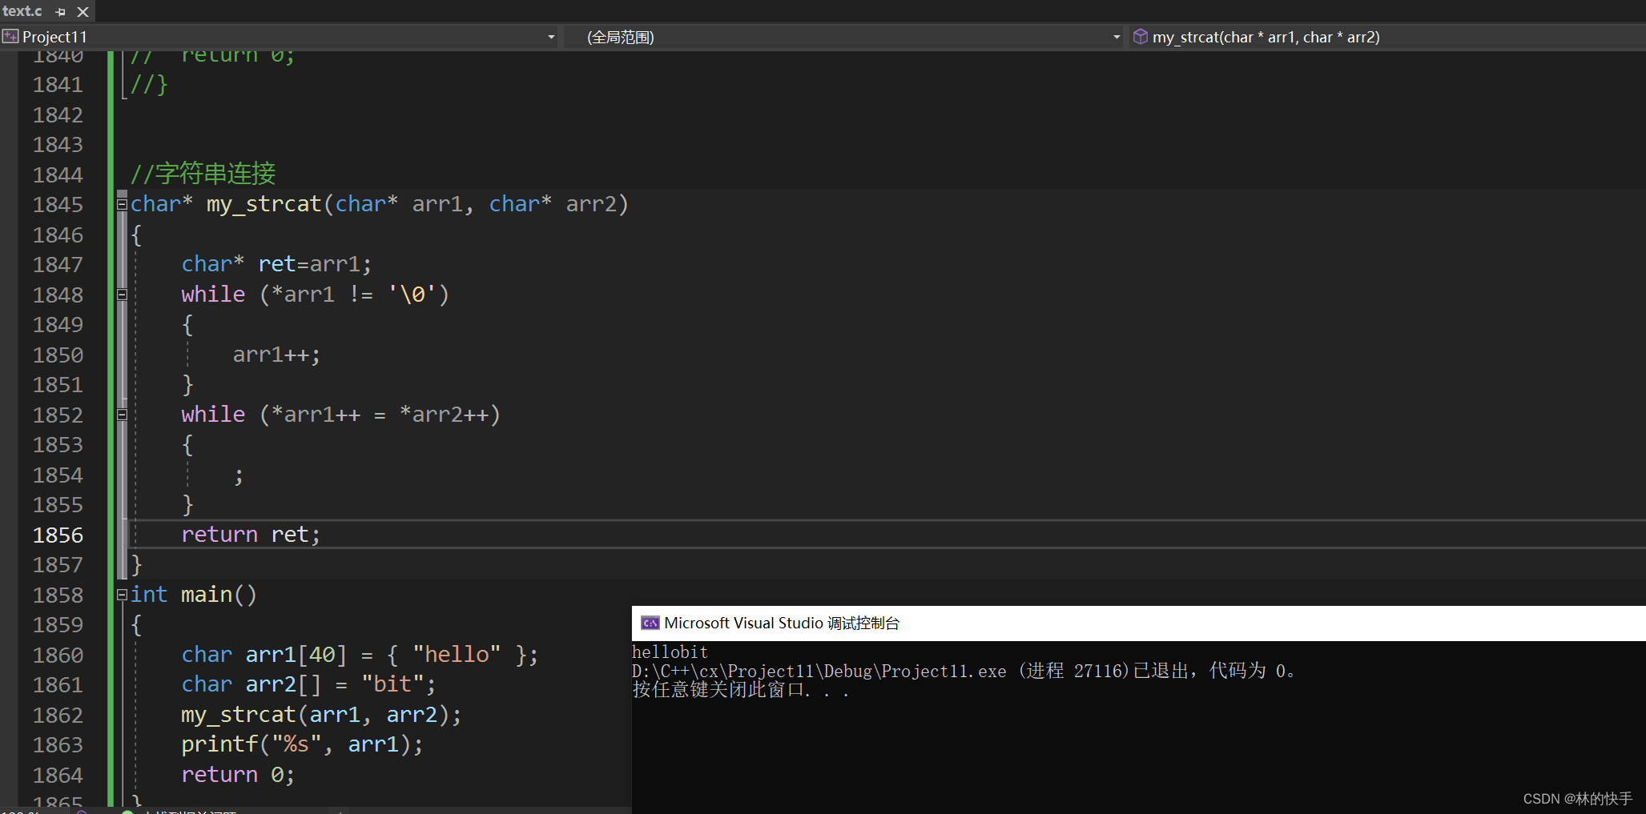
Task: Collapse the first while loop at line 1848
Action: tap(122, 295)
